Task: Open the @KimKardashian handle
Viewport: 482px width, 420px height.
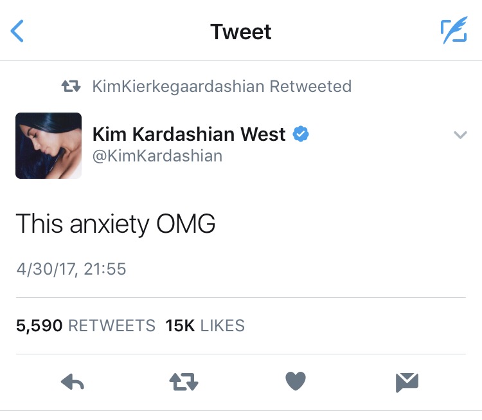Action: click(157, 156)
